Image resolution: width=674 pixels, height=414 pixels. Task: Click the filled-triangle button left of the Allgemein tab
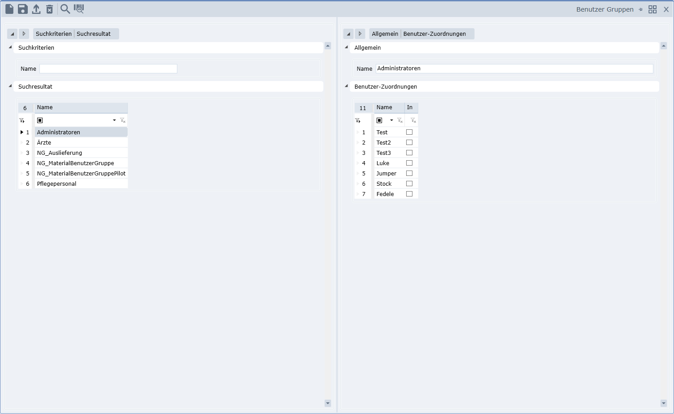pos(348,34)
